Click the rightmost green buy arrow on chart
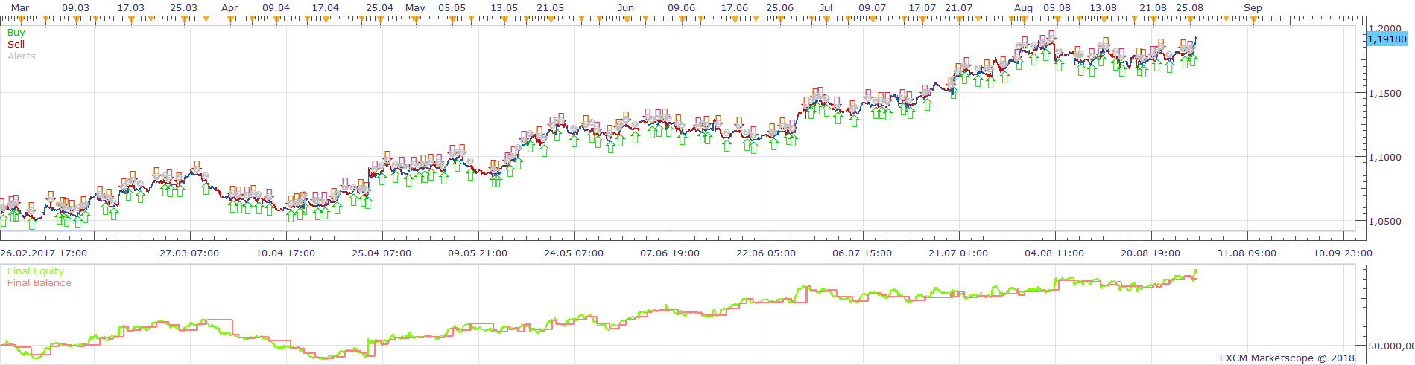1415x365 pixels. [1194, 60]
